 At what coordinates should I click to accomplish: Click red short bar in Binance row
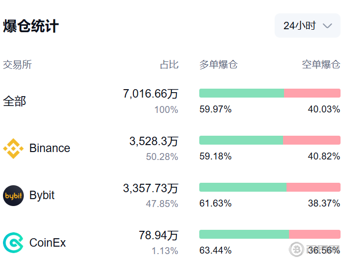312,140
